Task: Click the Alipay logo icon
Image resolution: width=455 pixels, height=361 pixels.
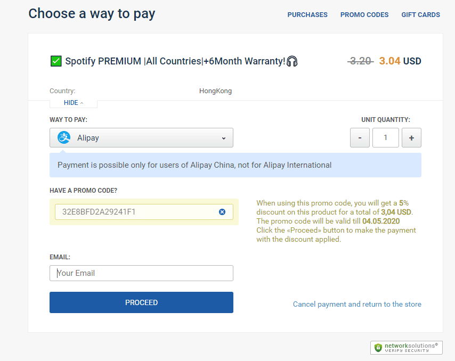Action: (x=64, y=137)
